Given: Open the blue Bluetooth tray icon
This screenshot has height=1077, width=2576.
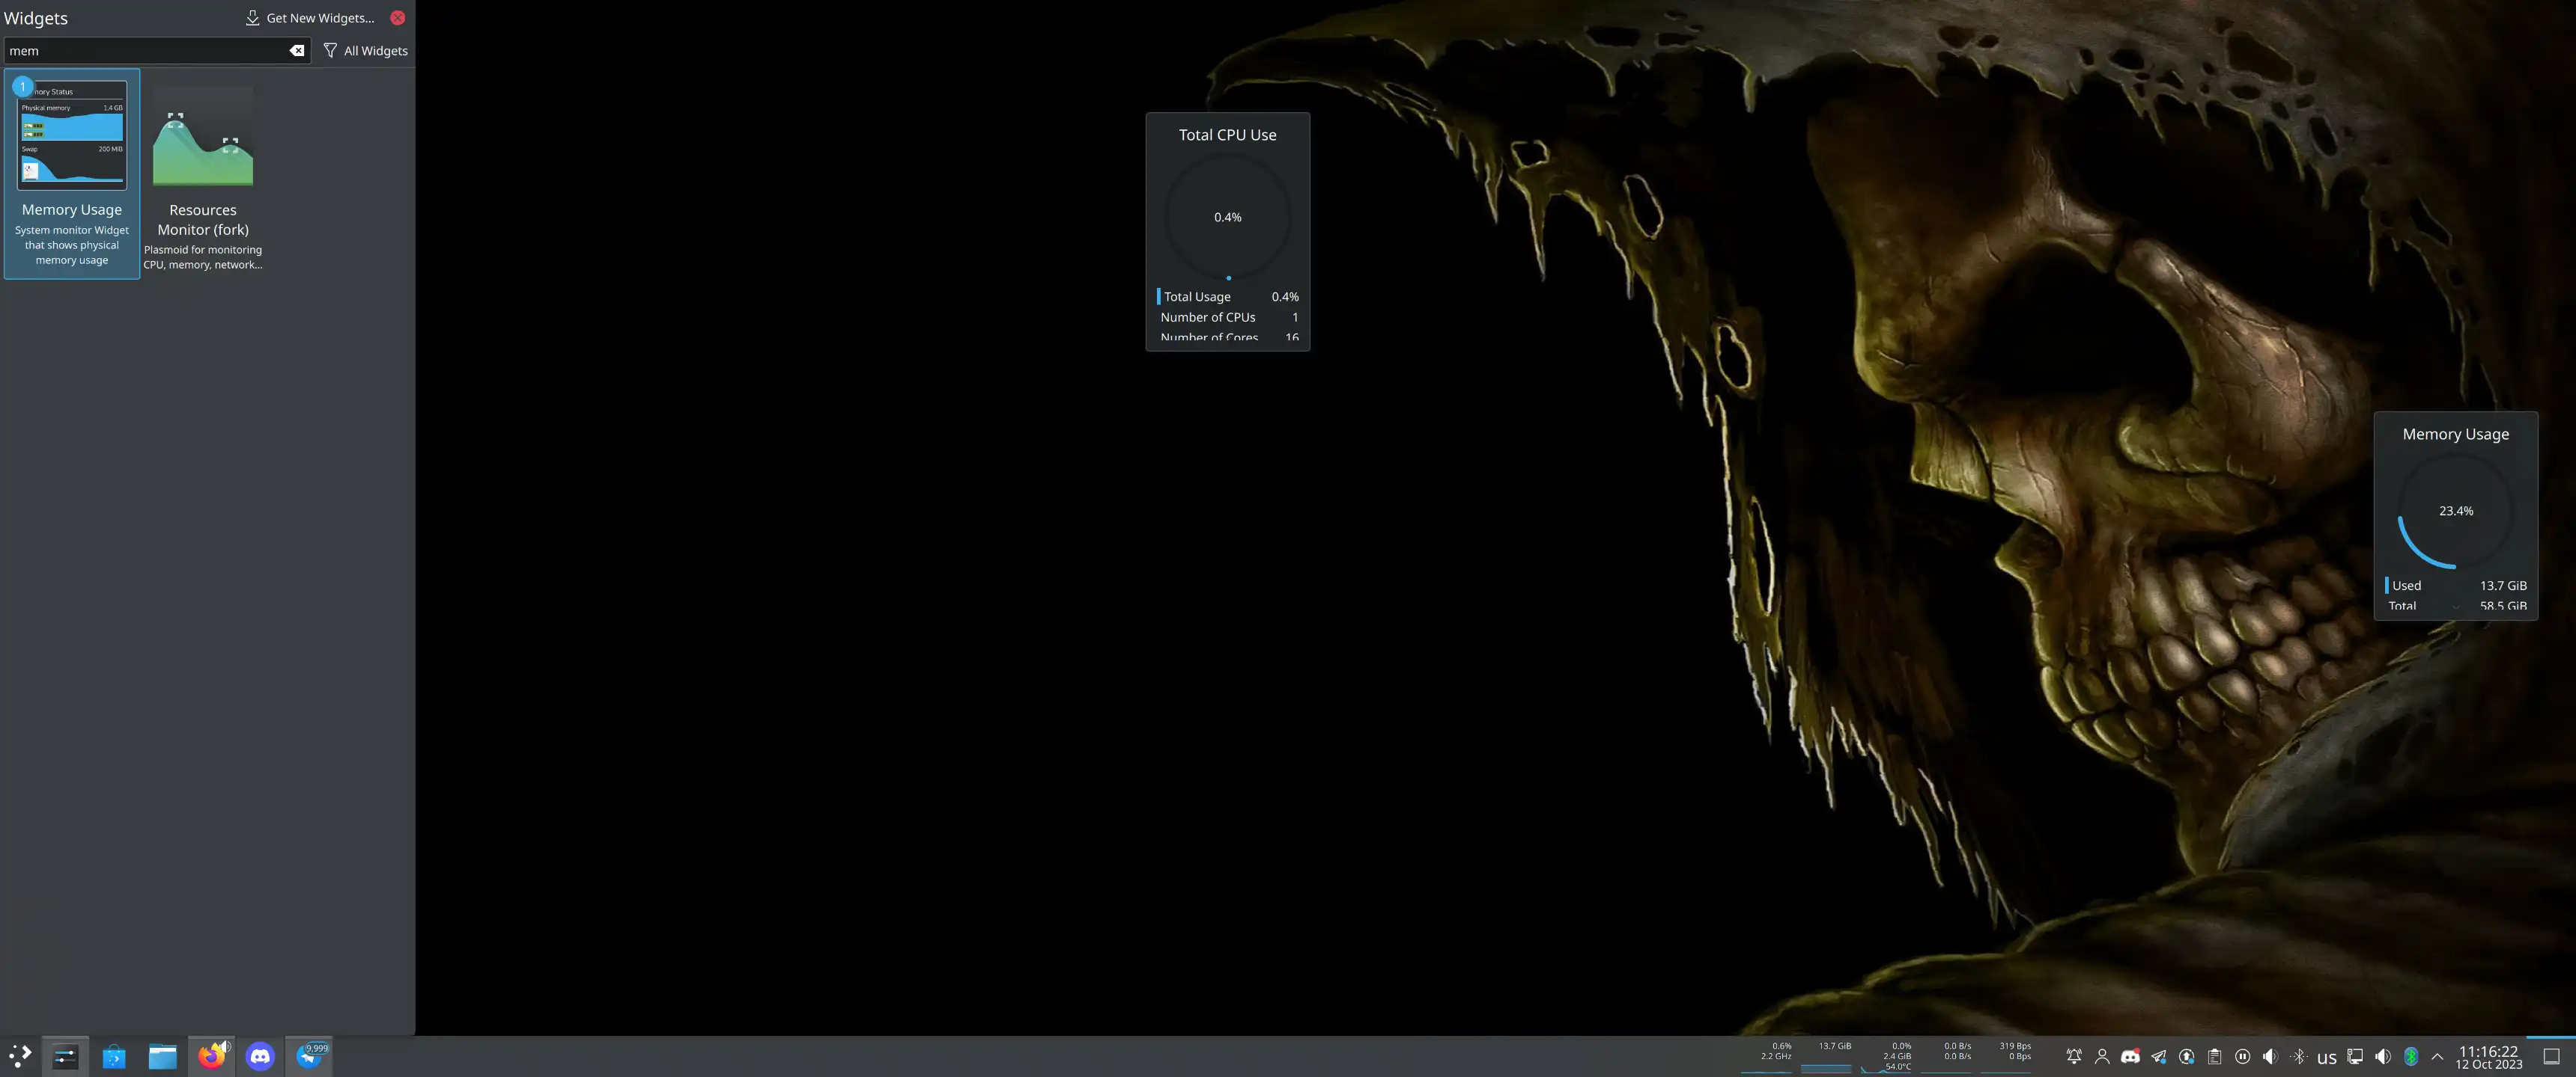Looking at the screenshot, I should [2411, 1056].
